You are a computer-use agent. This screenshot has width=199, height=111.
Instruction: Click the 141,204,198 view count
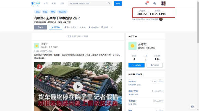[158, 14]
